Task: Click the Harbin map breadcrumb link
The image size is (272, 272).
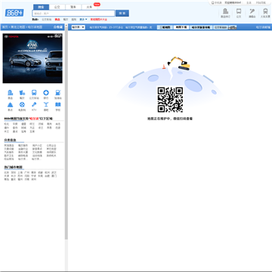Action: pos(35,27)
